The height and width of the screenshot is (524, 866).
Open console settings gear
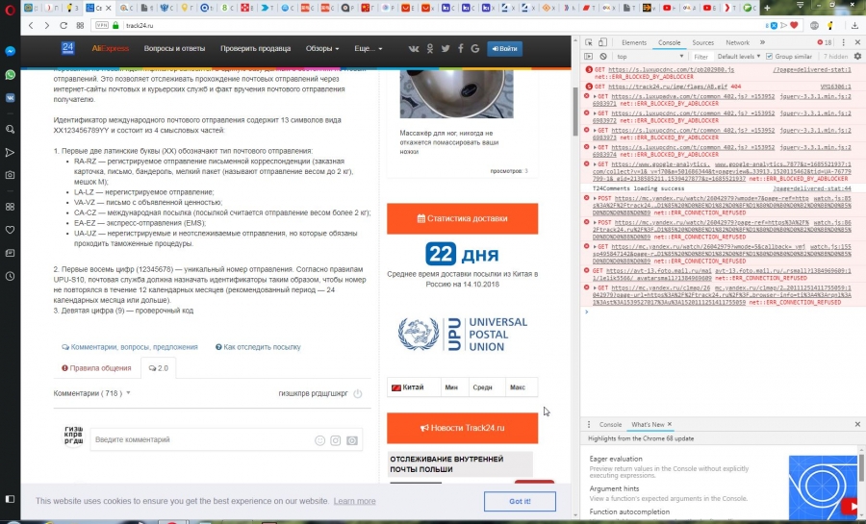point(857,57)
